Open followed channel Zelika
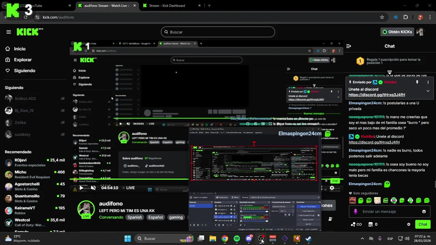The height and width of the screenshot is (245, 436). (35, 122)
